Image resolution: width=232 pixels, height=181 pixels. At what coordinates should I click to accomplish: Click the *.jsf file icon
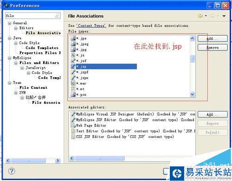[x=73, y=61]
